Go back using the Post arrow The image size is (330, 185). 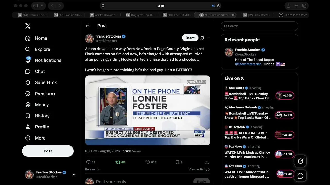pyautogui.click(x=87, y=26)
